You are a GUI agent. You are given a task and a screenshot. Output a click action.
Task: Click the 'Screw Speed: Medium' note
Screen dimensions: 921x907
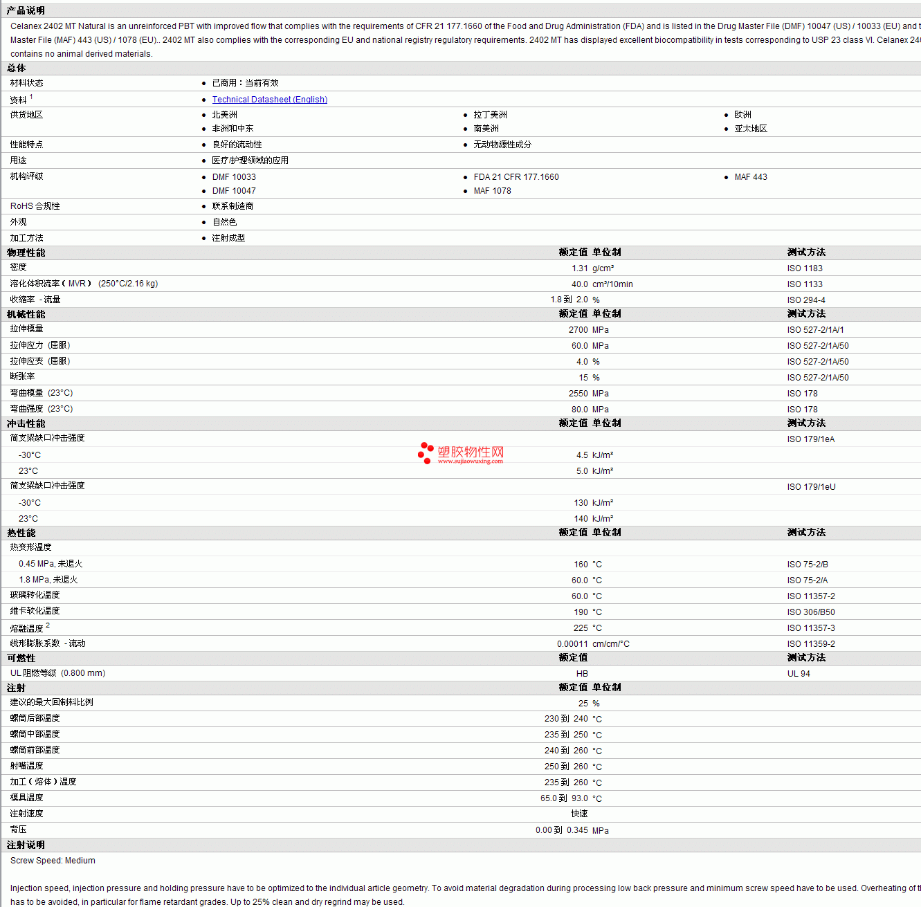[53, 861]
